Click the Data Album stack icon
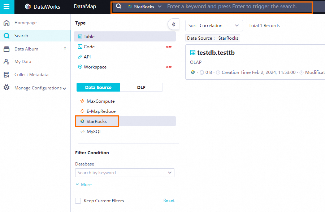Screen dimensions: 325x212 [6, 49]
